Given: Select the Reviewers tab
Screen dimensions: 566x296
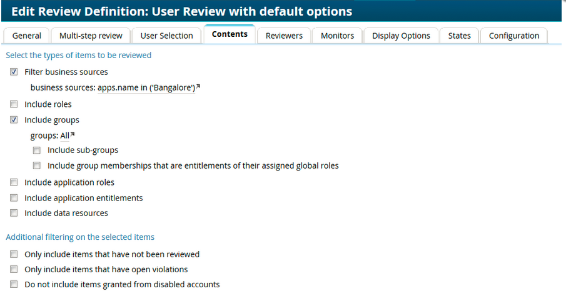Looking at the screenshot, I should [x=284, y=36].
